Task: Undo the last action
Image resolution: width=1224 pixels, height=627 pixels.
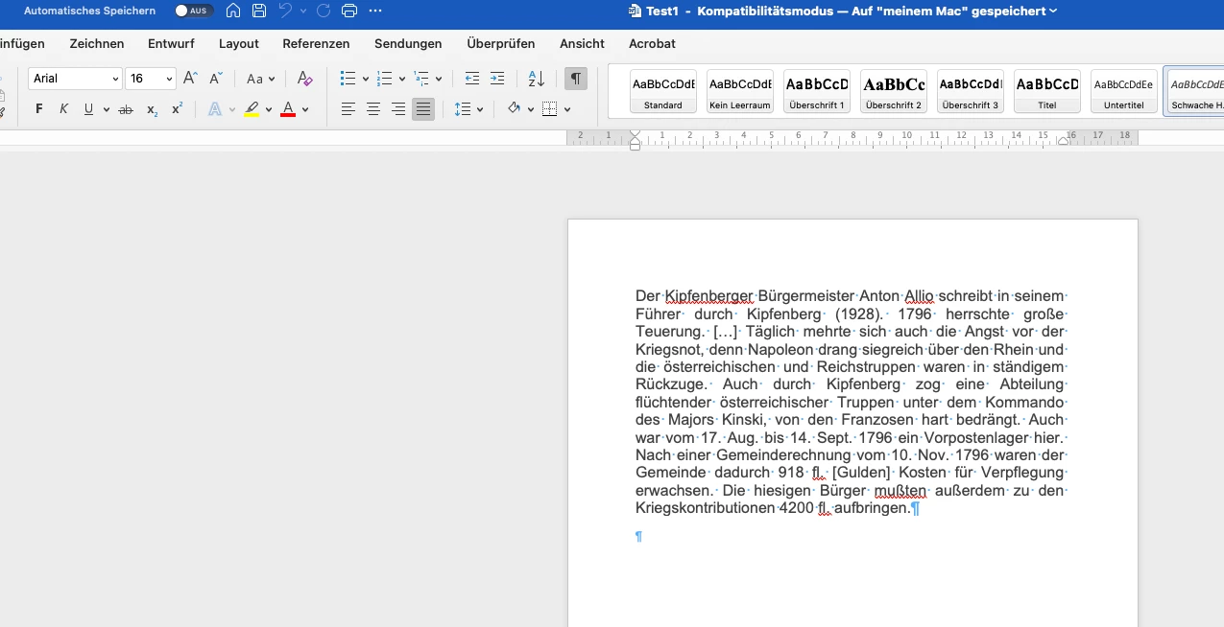Action: click(285, 11)
